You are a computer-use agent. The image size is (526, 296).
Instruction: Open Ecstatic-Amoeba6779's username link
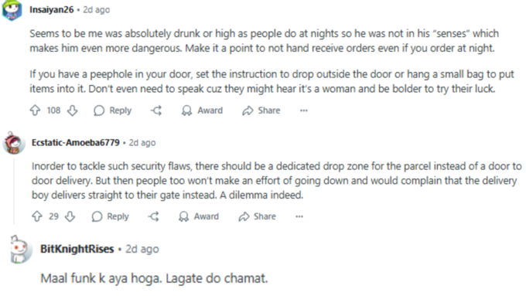76,142
